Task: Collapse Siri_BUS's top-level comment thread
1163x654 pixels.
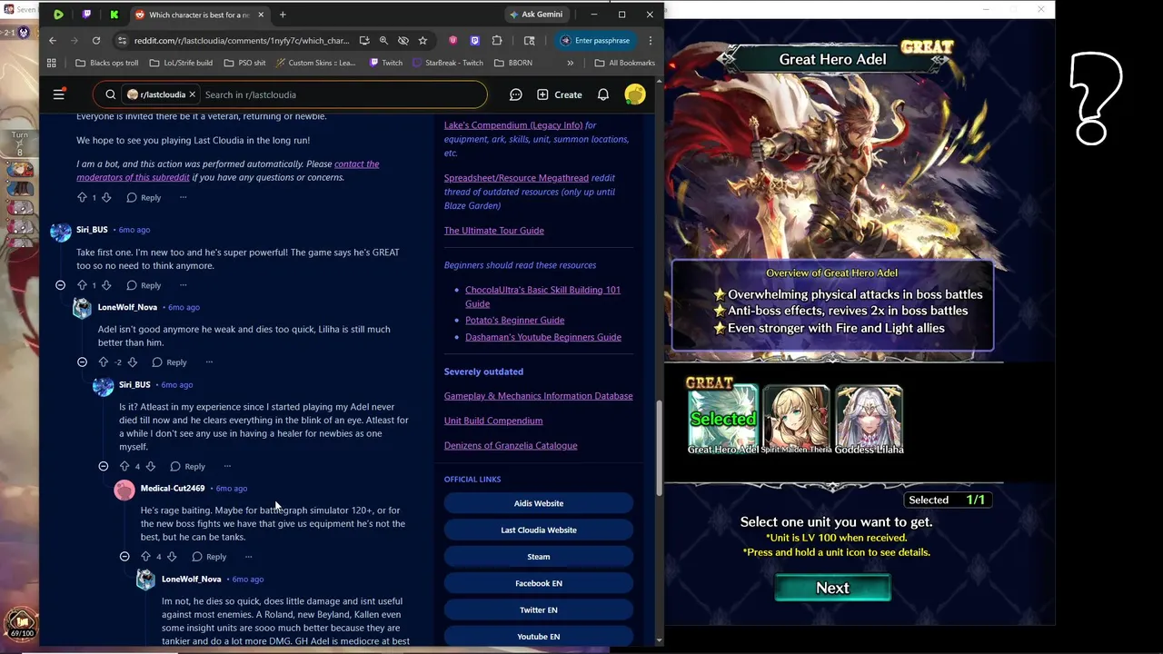Action: point(61,285)
